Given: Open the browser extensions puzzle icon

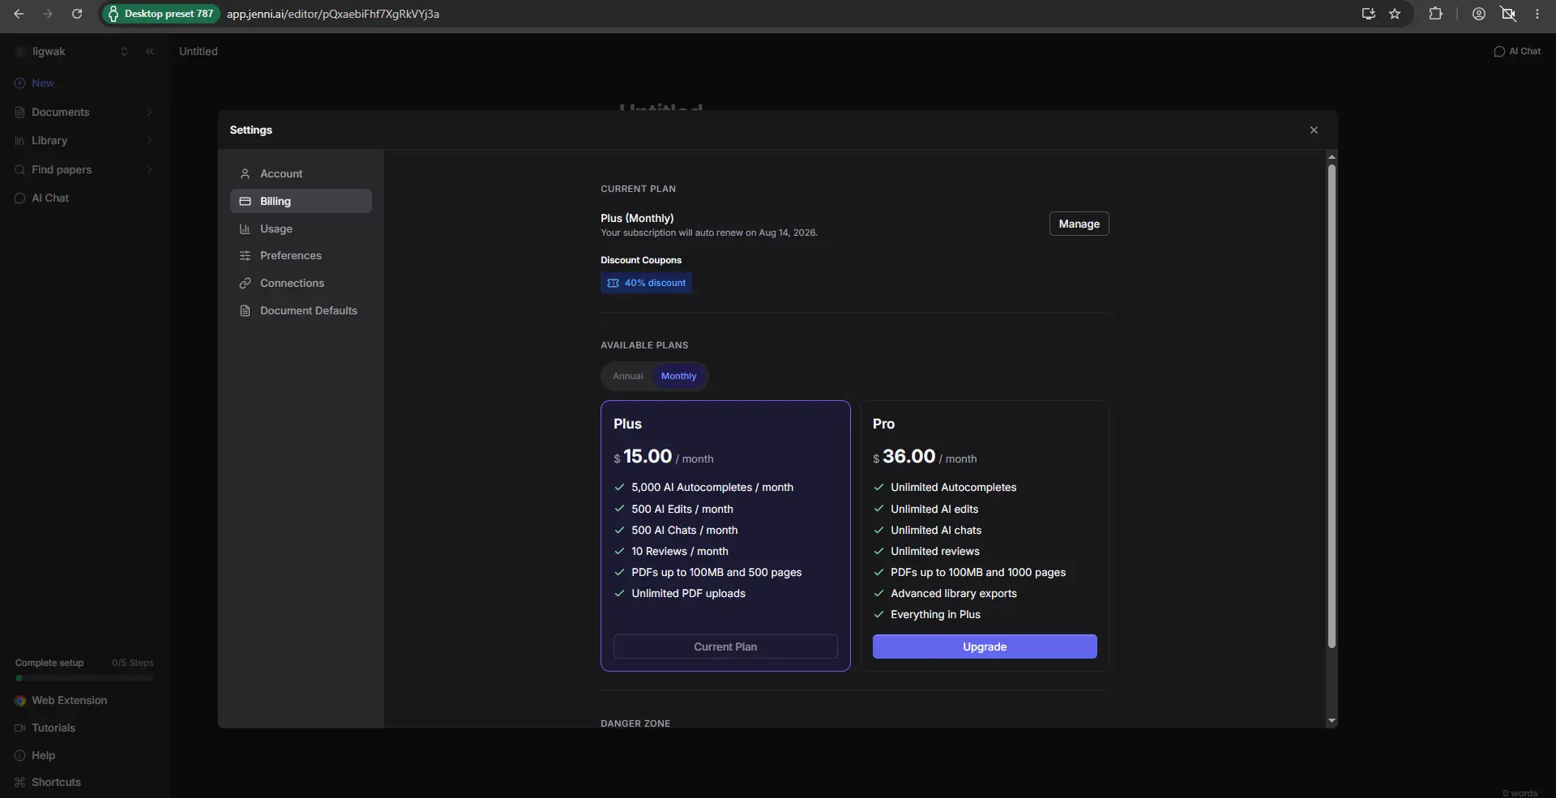Looking at the screenshot, I should 1435,14.
